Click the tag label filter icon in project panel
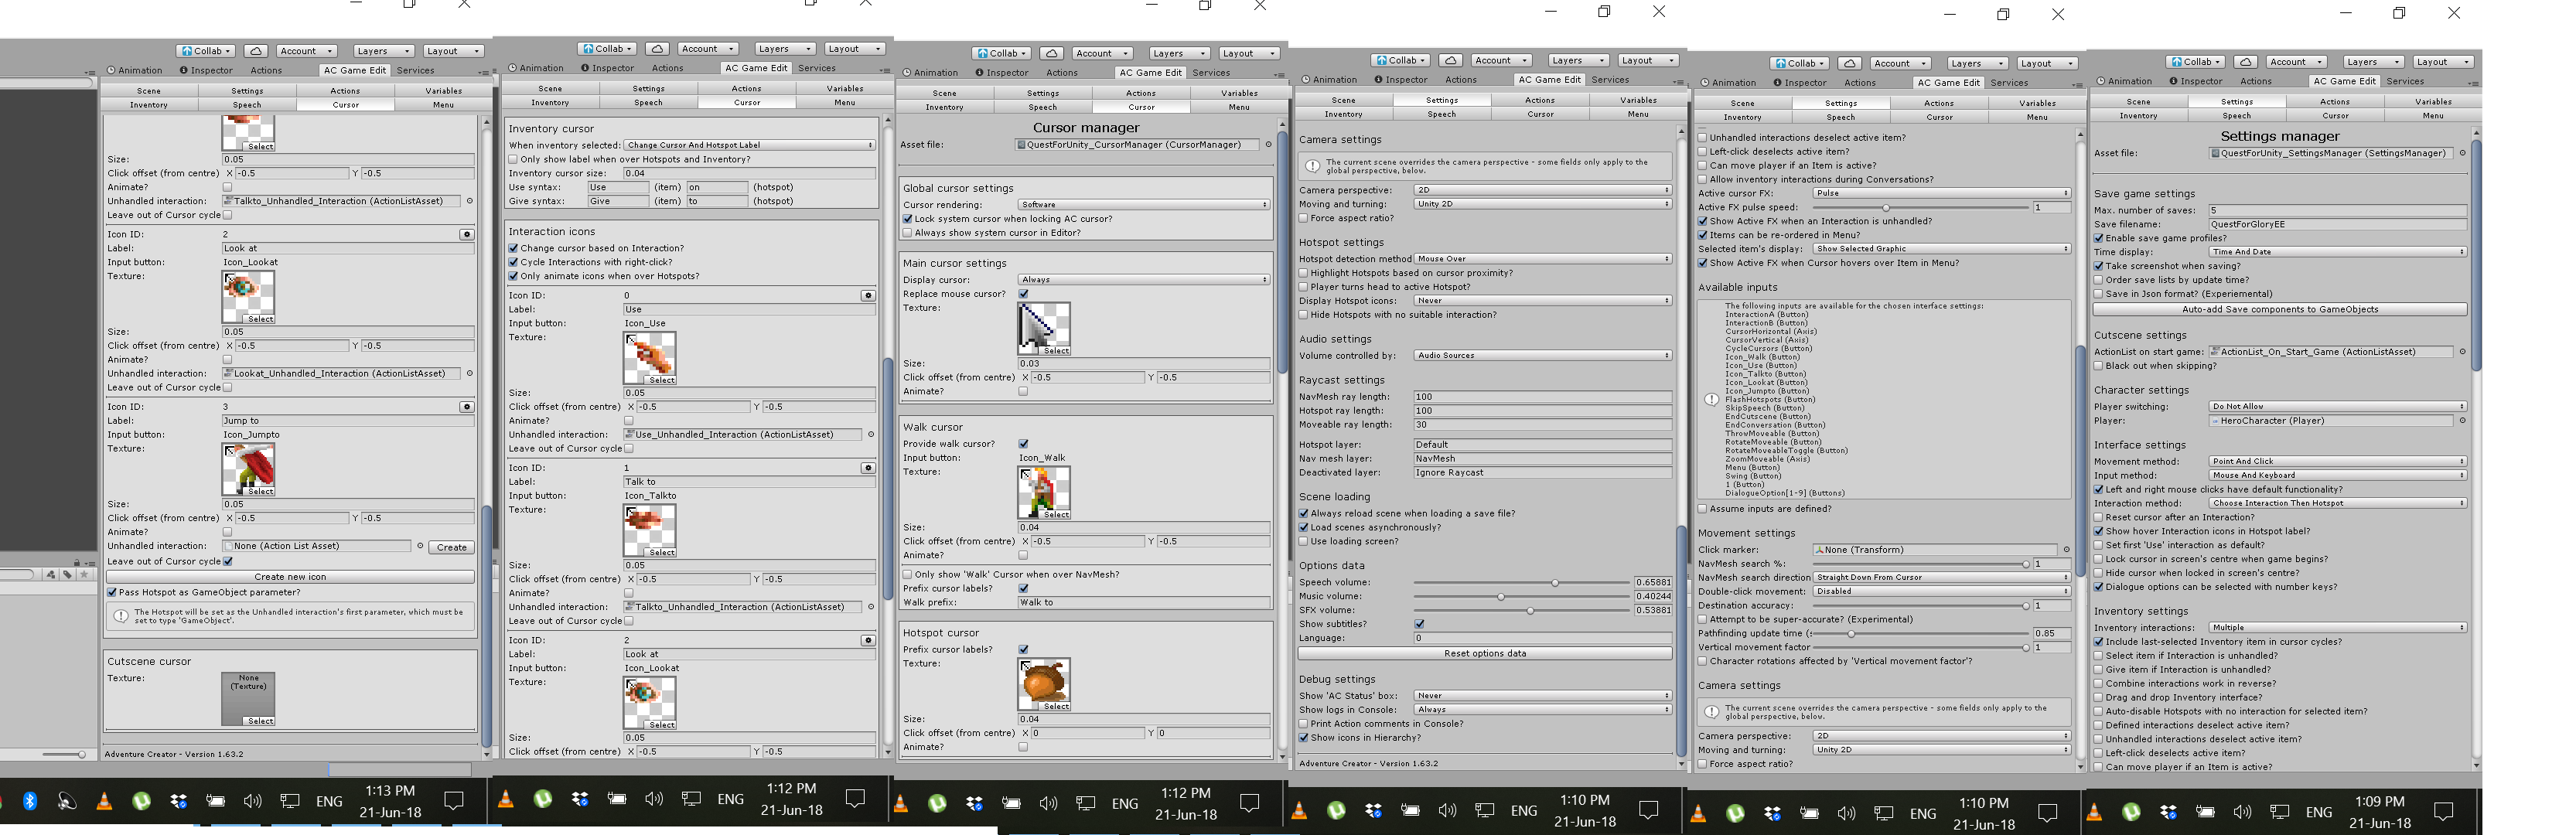This screenshot has width=2576, height=835. tap(67, 575)
